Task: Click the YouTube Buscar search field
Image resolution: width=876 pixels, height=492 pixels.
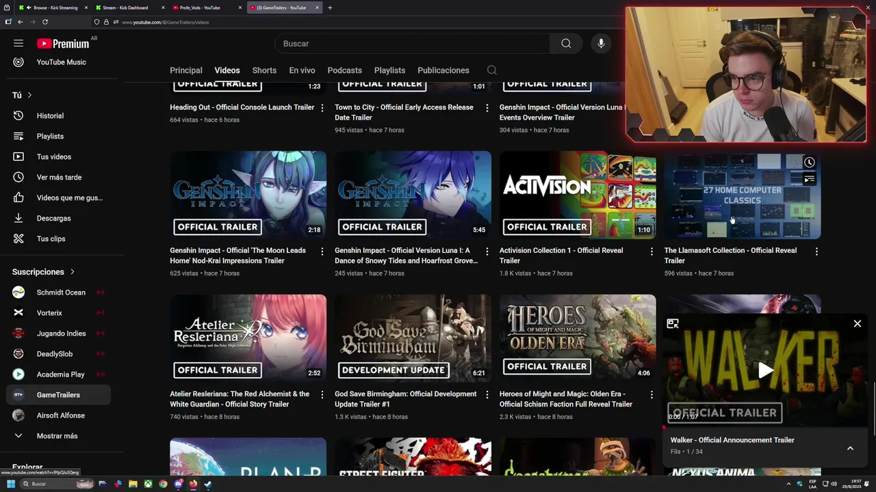Action: [413, 44]
